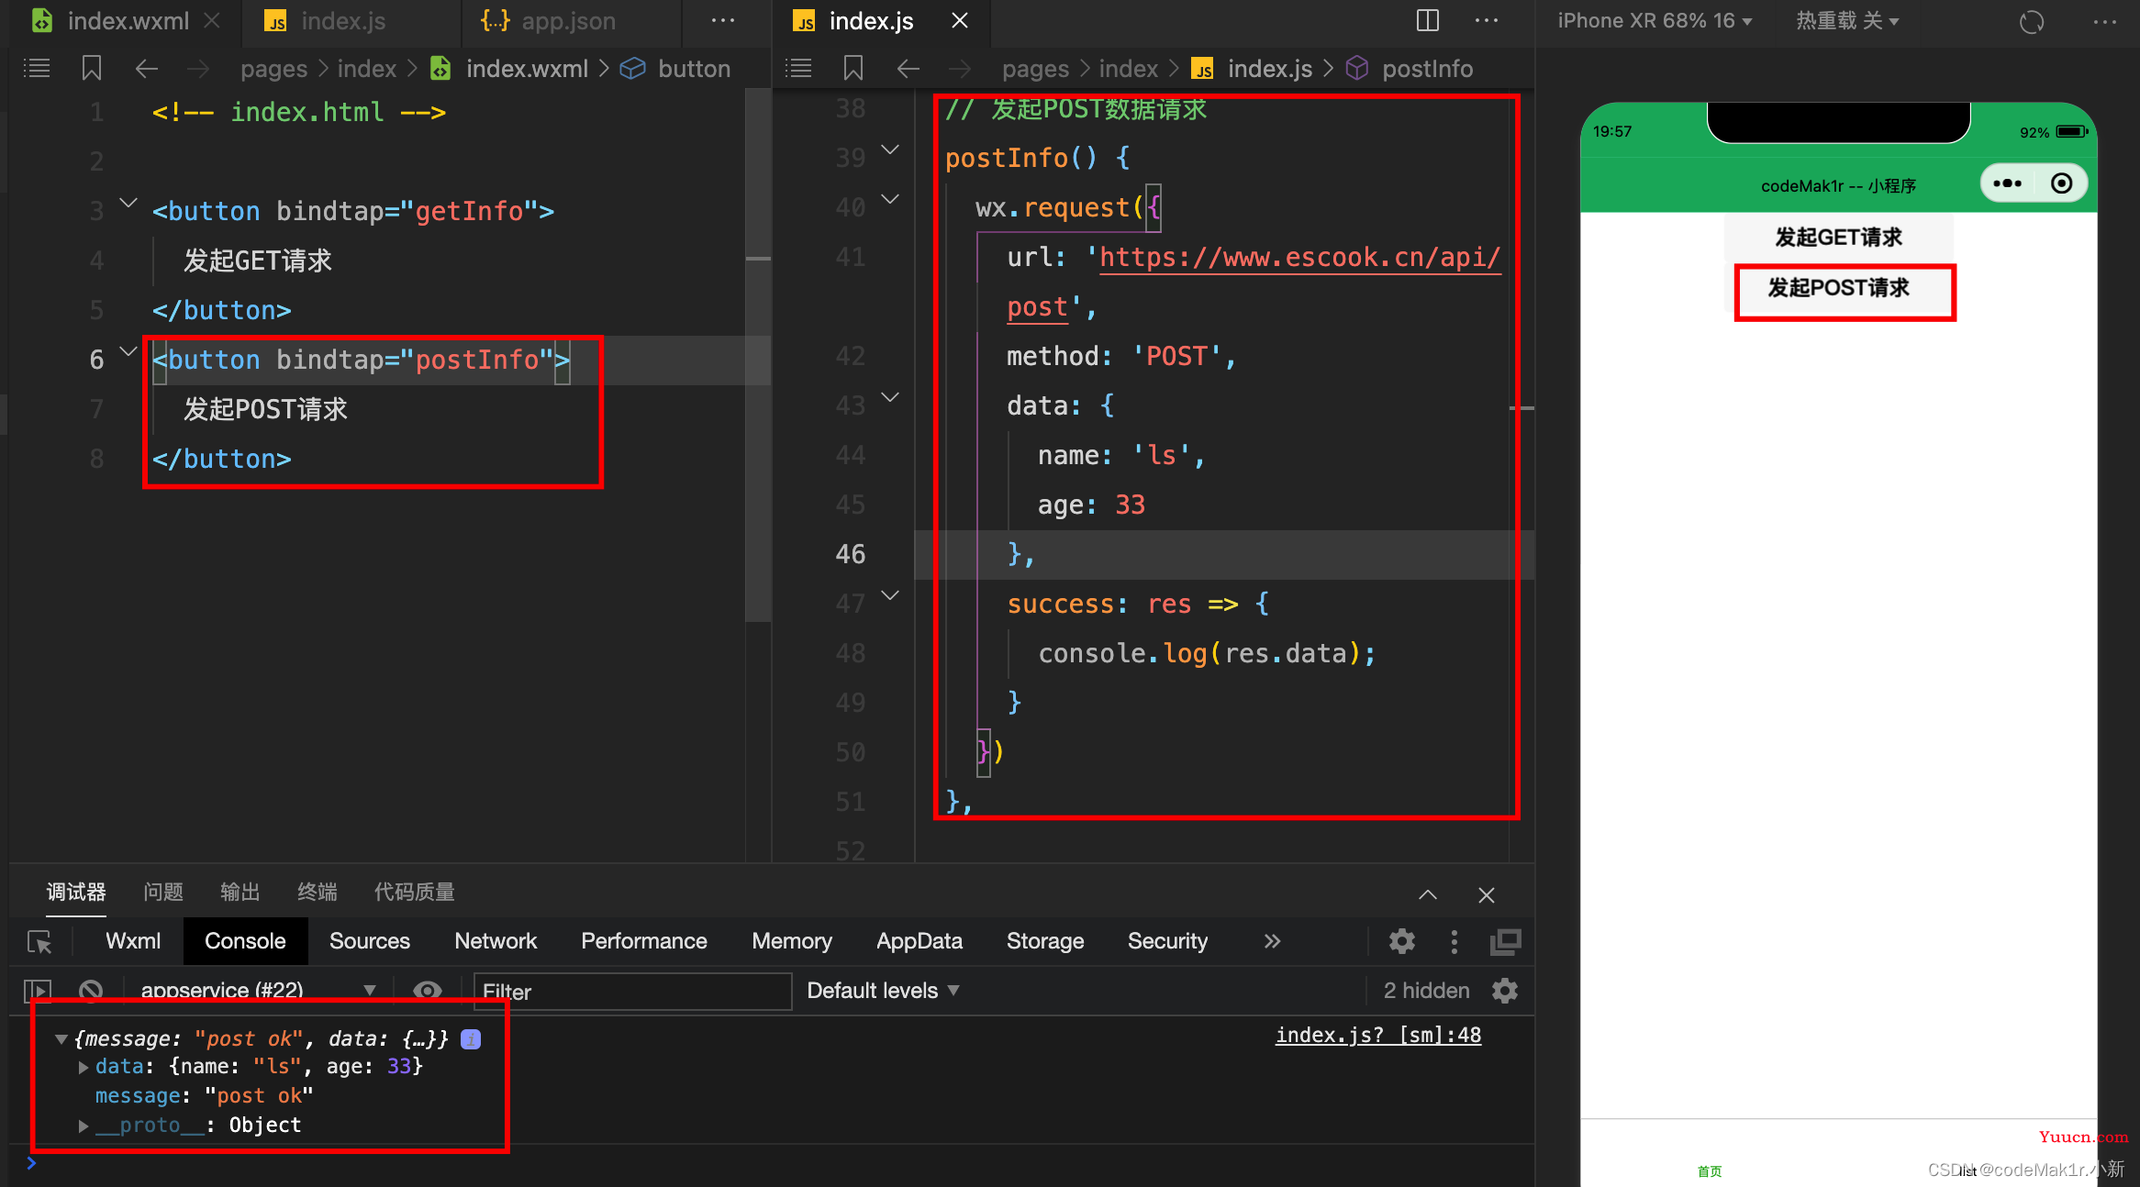Open devtools settings gear
Screen dimensions: 2140x1187
tap(1402, 941)
